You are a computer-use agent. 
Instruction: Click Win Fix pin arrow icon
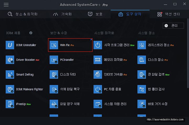pos(91,40)
